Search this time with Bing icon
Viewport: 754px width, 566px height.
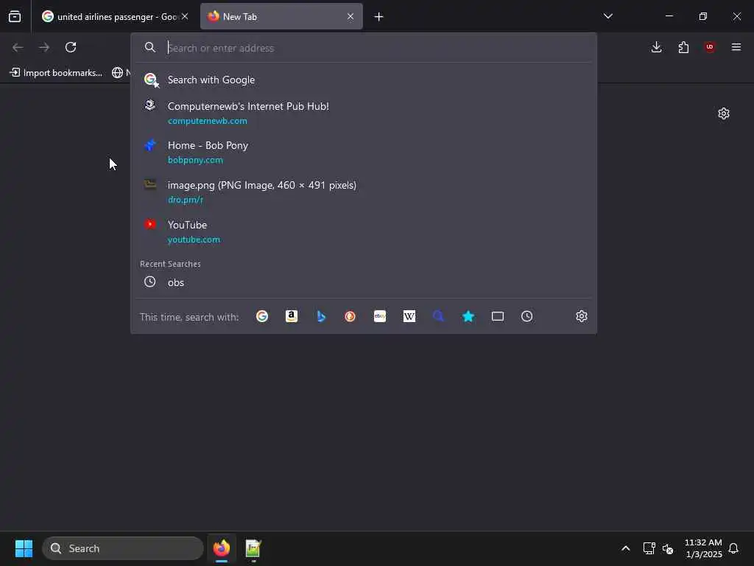[x=321, y=316]
